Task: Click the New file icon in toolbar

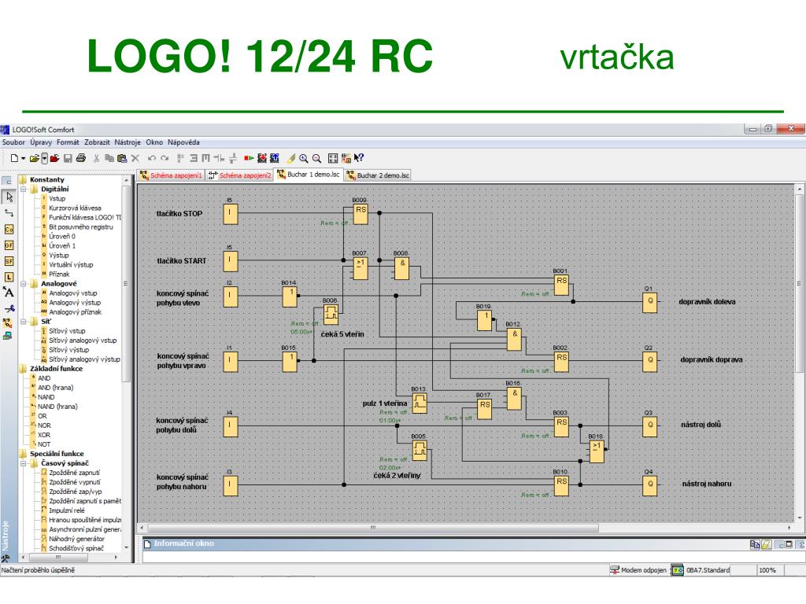Action: (x=14, y=158)
